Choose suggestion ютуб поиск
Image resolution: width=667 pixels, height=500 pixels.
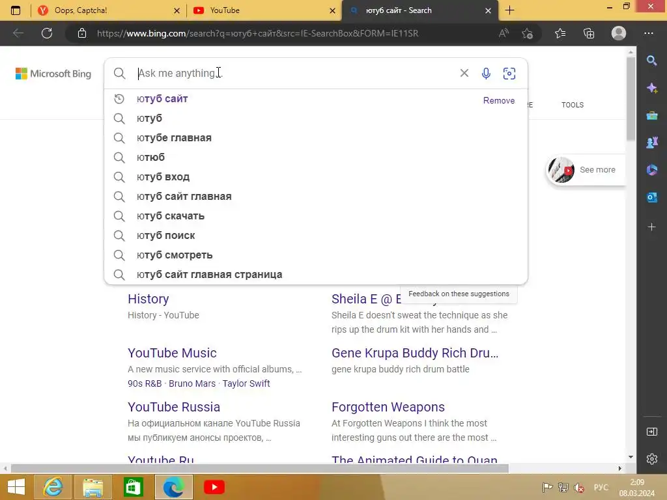click(316, 236)
